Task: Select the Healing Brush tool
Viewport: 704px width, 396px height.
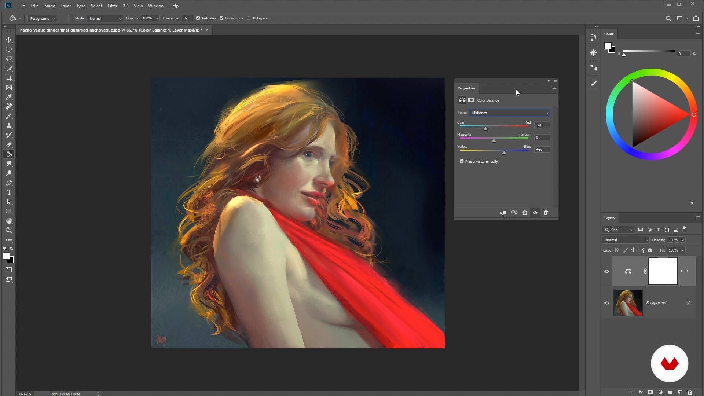Action: 9,106
